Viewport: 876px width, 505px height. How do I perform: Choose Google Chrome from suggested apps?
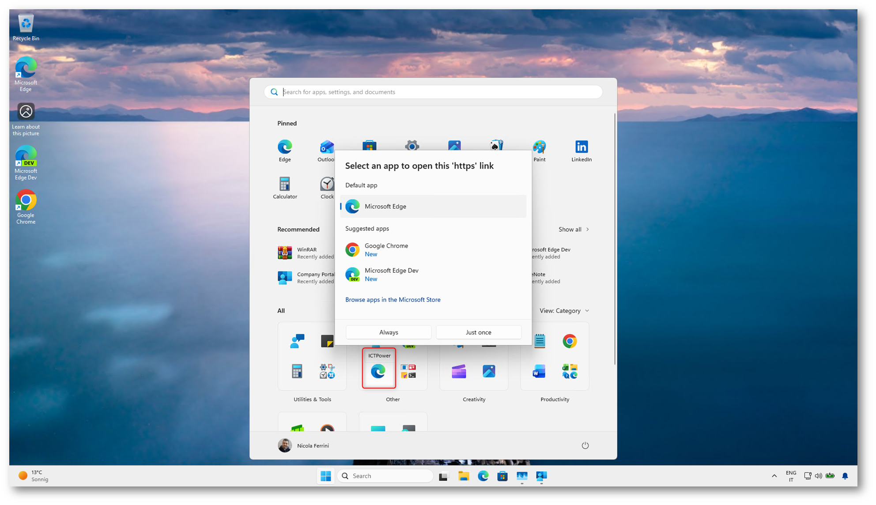(386, 249)
